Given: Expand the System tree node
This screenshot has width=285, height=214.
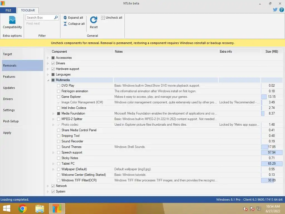Looking at the screenshot, I should click(x=48, y=192).
